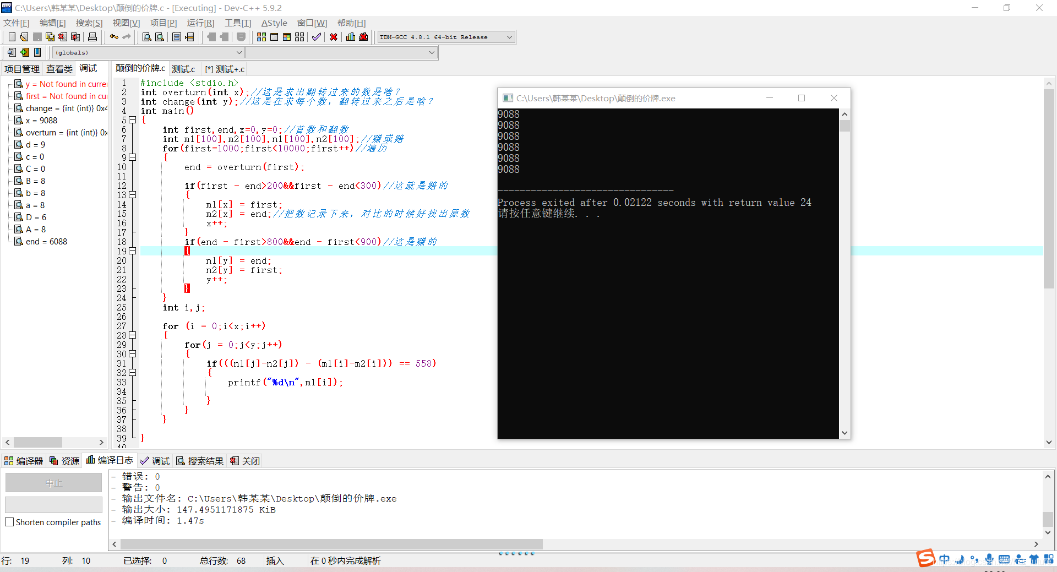The width and height of the screenshot is (1057, 572).
Task: Click editor scroll down arrow
Action: 1049,442
